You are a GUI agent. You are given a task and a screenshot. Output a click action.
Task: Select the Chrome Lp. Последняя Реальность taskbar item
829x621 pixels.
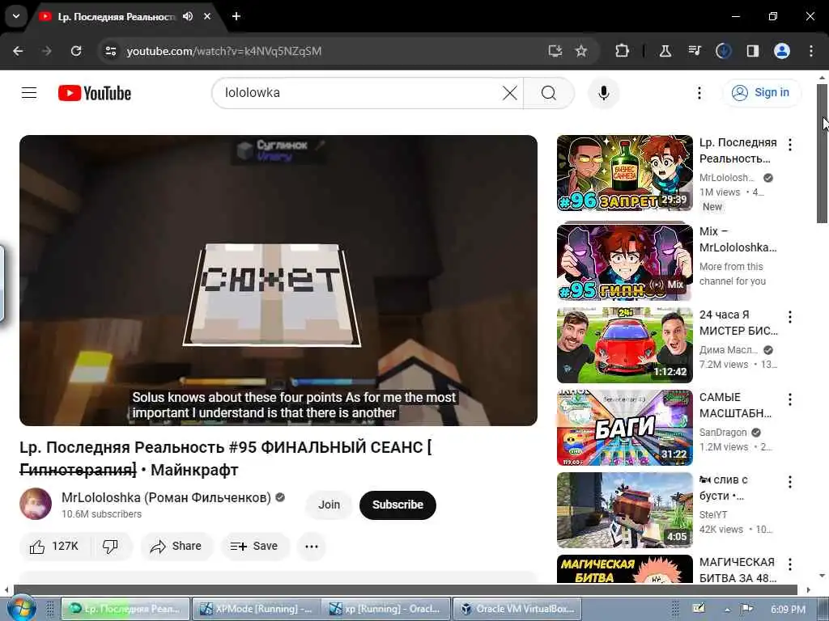point(125,609)
